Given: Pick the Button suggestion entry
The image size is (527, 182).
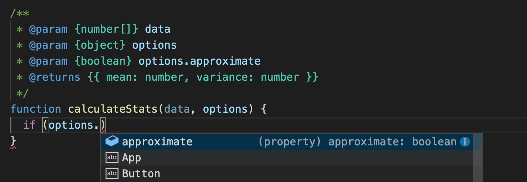Looking at the screenshot, I should point(141,174).
